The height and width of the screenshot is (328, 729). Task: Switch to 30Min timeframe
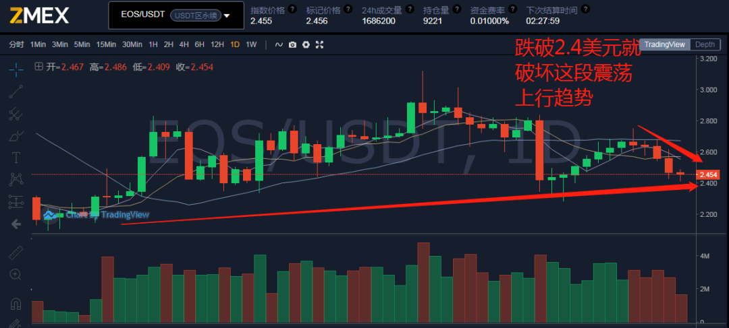(x=132, y=44)
